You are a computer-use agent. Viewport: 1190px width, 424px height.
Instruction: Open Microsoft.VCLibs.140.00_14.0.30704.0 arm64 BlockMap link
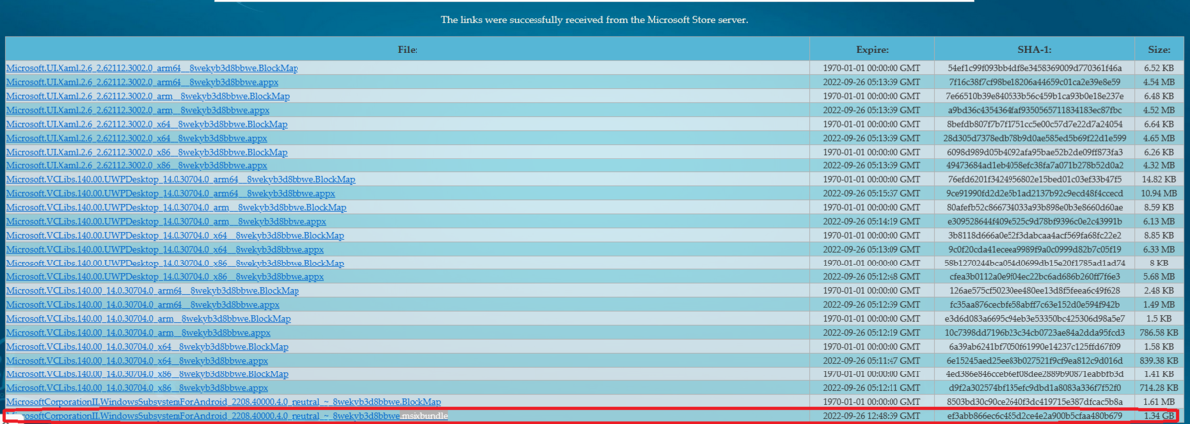(x=153, y=291)
